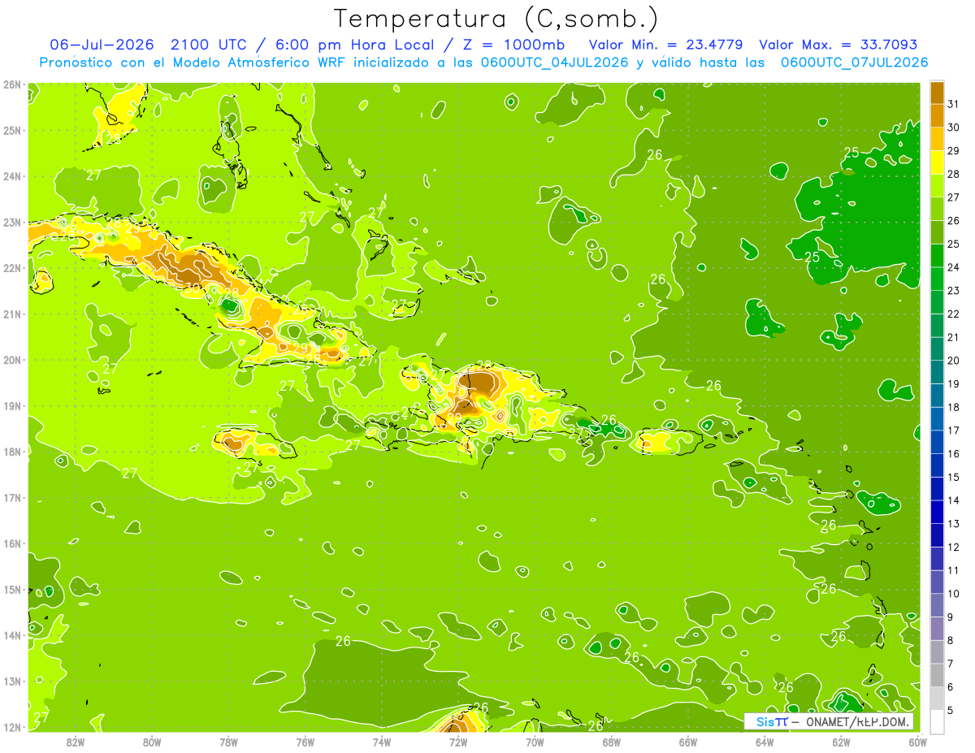
Task: Click the 21 label on the color scale
Action: 953,337
